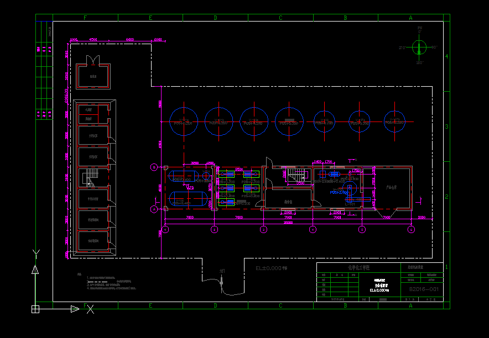Click the 8500 dimension in pump room
This screenshot has height=338, width=489.
point(239,170)
